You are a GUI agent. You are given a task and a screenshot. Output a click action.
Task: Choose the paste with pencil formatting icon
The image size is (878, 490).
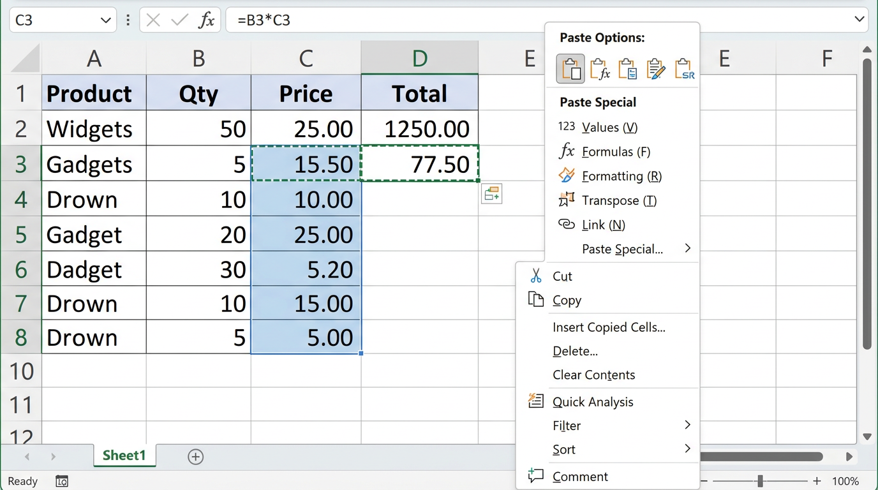(655, 68)
